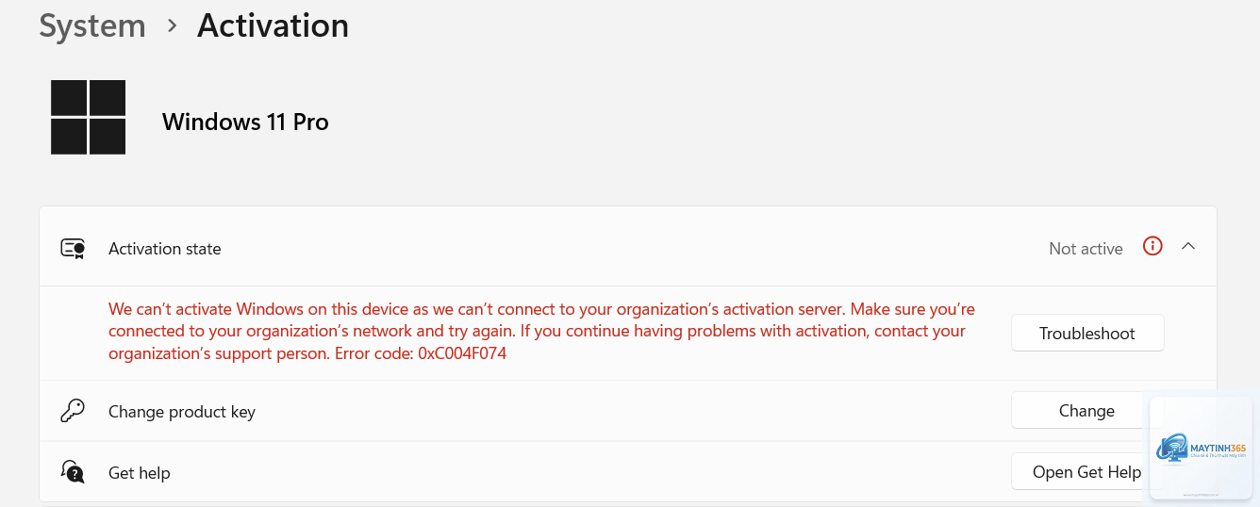Click error code 0xC004F074 text

[x=462, y=354]
